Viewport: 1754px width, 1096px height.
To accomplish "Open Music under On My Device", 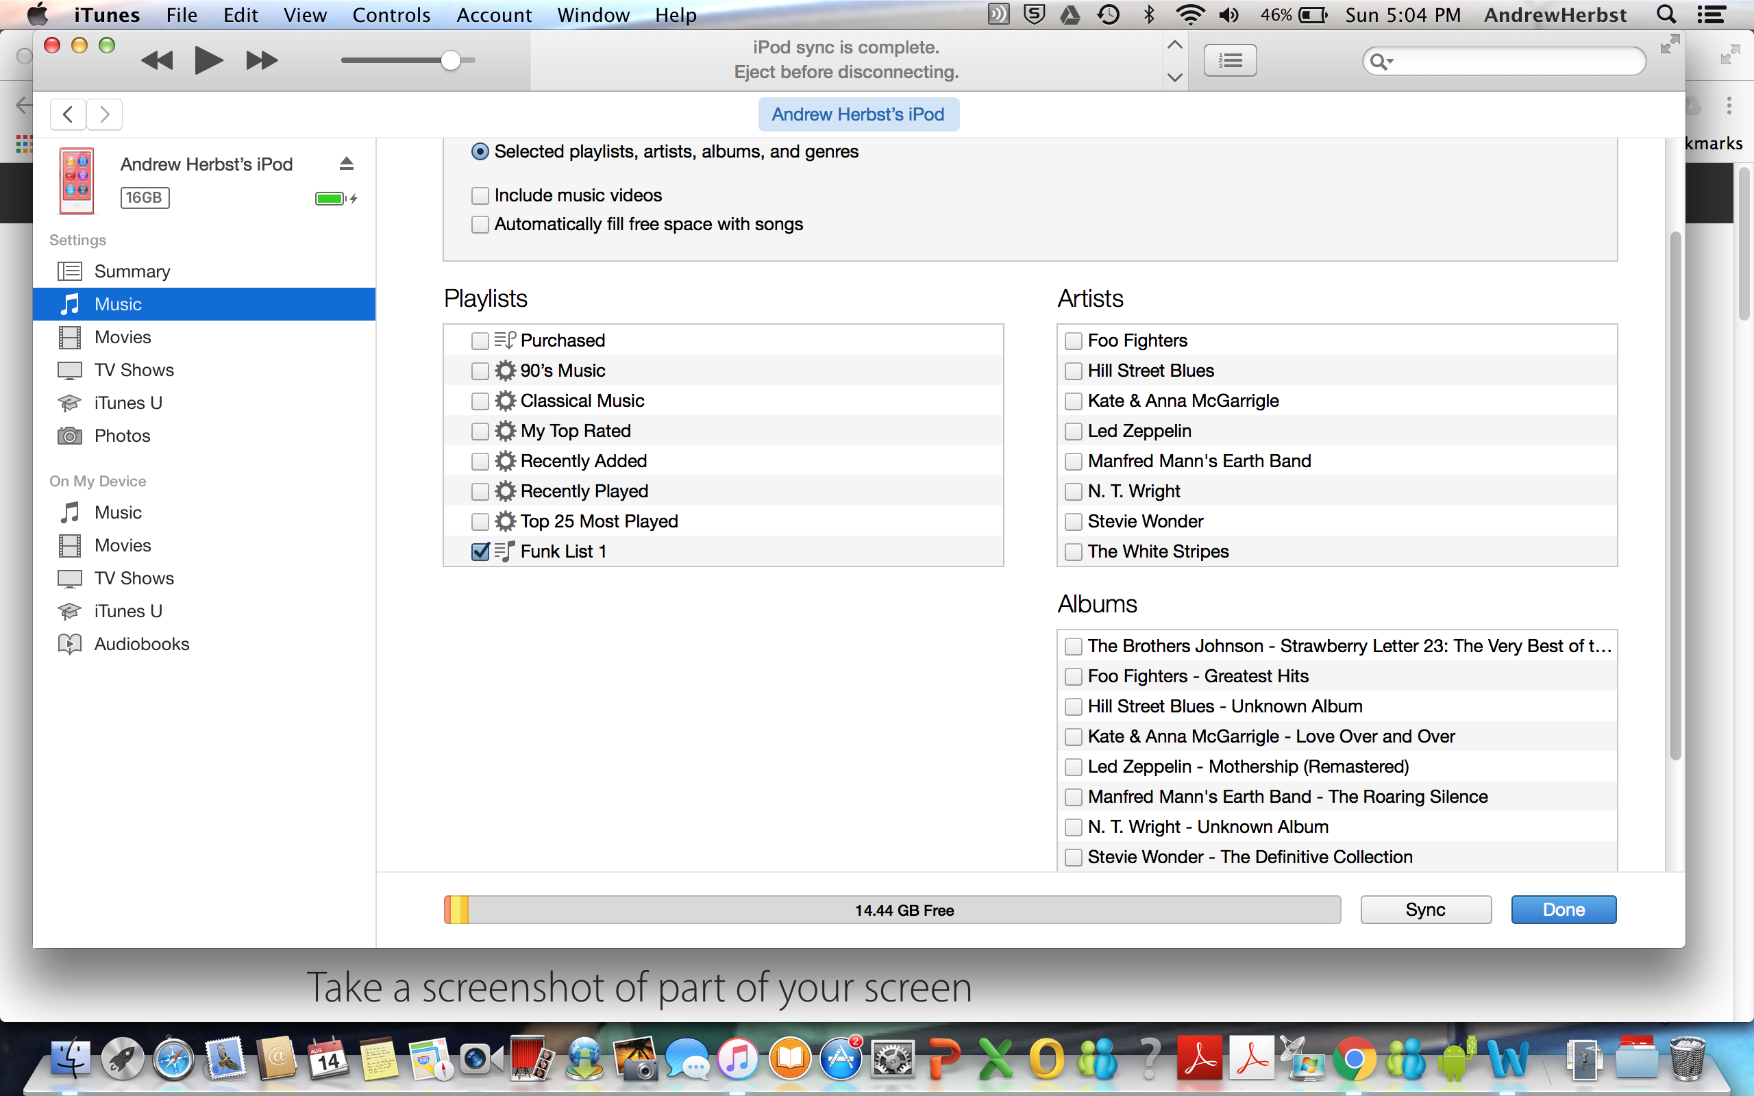I will pyautogui.click(x=204, y=512).
